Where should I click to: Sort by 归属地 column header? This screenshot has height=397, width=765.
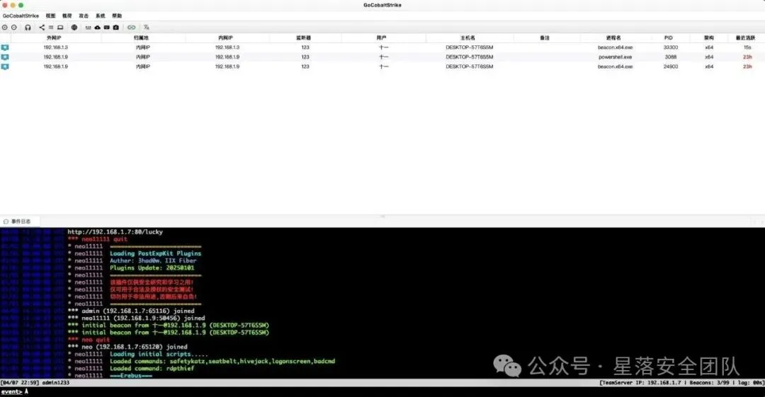coord(141,38)
